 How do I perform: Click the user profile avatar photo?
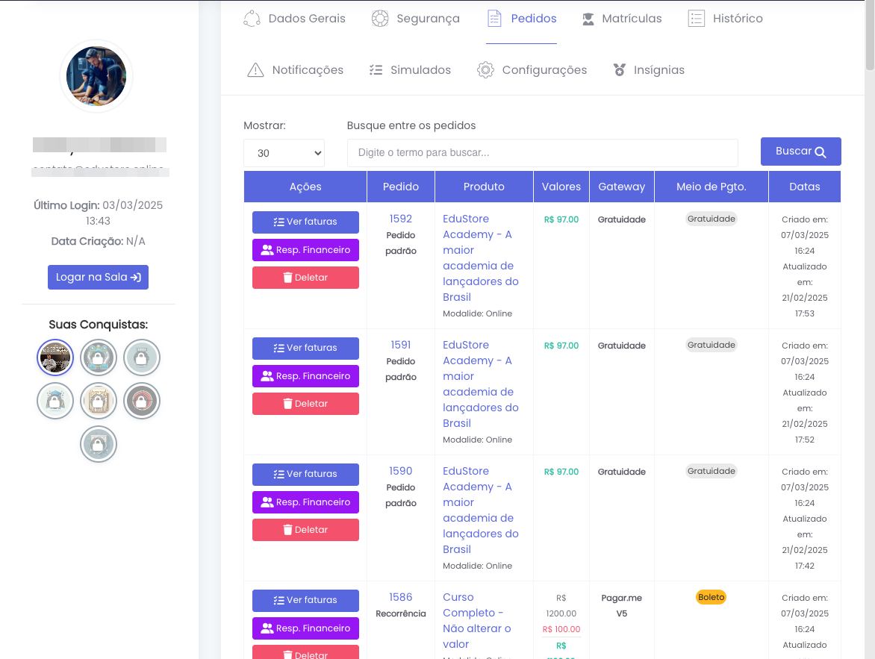[x=96, y=76]
